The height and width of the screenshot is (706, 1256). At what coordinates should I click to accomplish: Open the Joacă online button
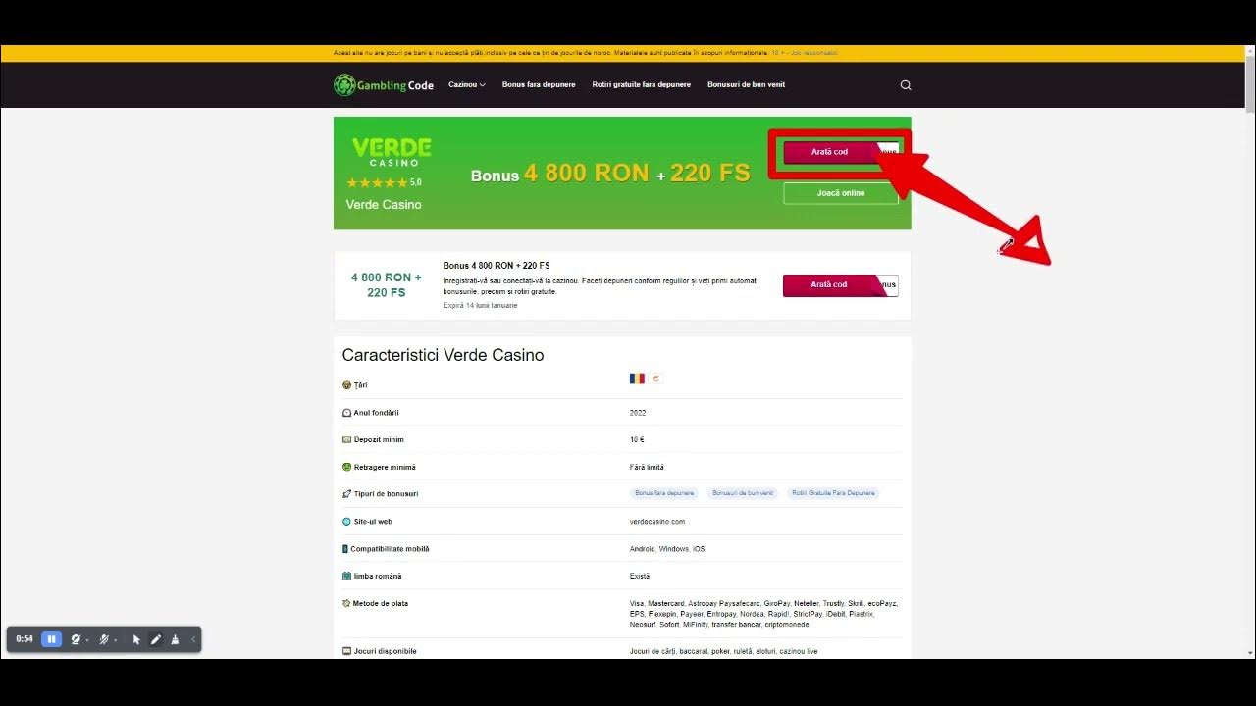[840, 193]
